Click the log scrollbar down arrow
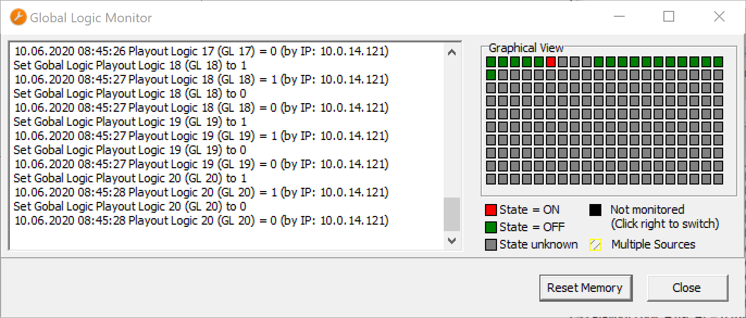This screenshot has width=746, height=318. 452,240
